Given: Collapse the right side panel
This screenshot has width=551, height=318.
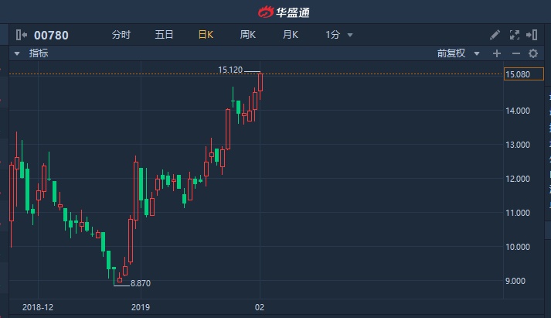Looking at the screenshot, I should point(534,35).
